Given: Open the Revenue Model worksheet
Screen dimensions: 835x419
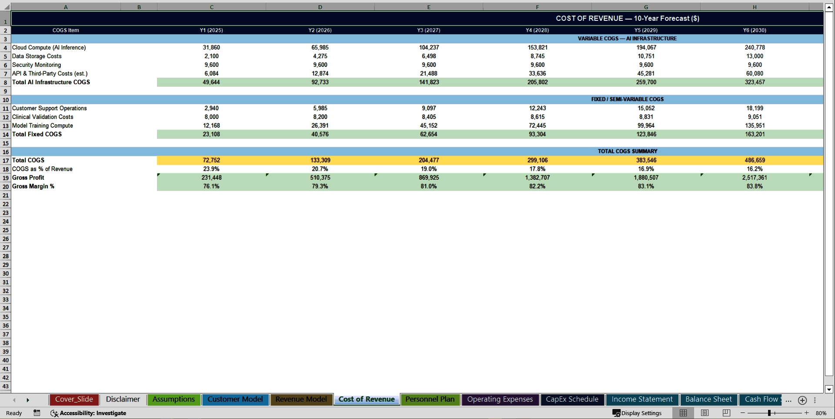Looking at the screenshot, I should click(301, 399).
